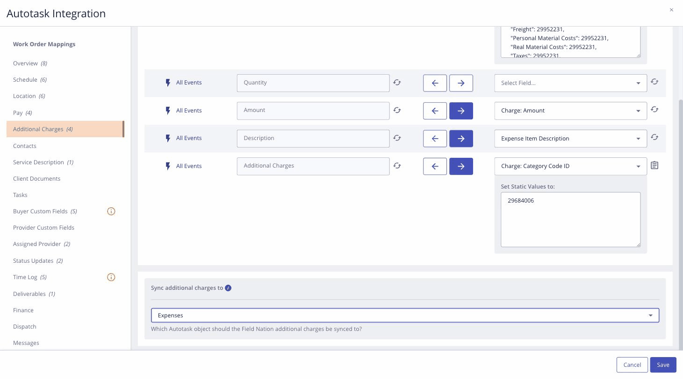Image resolution: width=683 pixels, height=379 pixels.
Task: Click the refresh icon next to Additional Charges field
Action: pos(397,166)
